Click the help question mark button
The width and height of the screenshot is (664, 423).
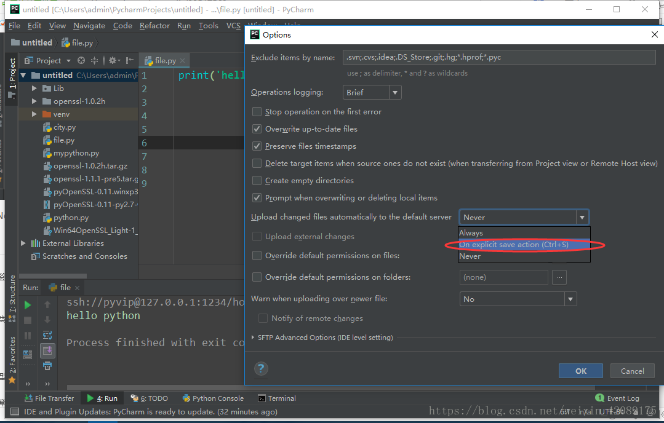click(262, 368)
